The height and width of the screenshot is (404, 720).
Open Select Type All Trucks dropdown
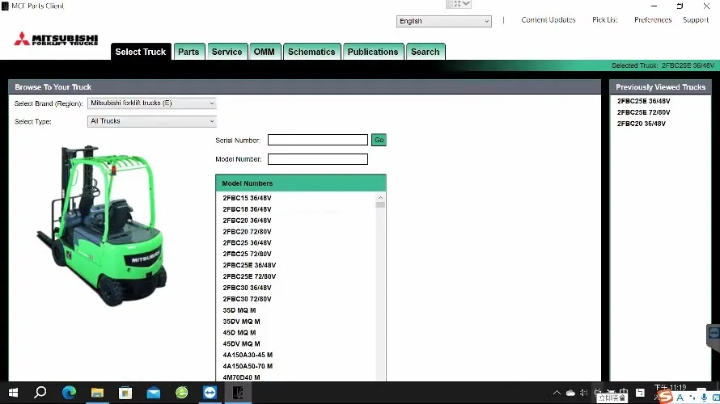[151, 121]
